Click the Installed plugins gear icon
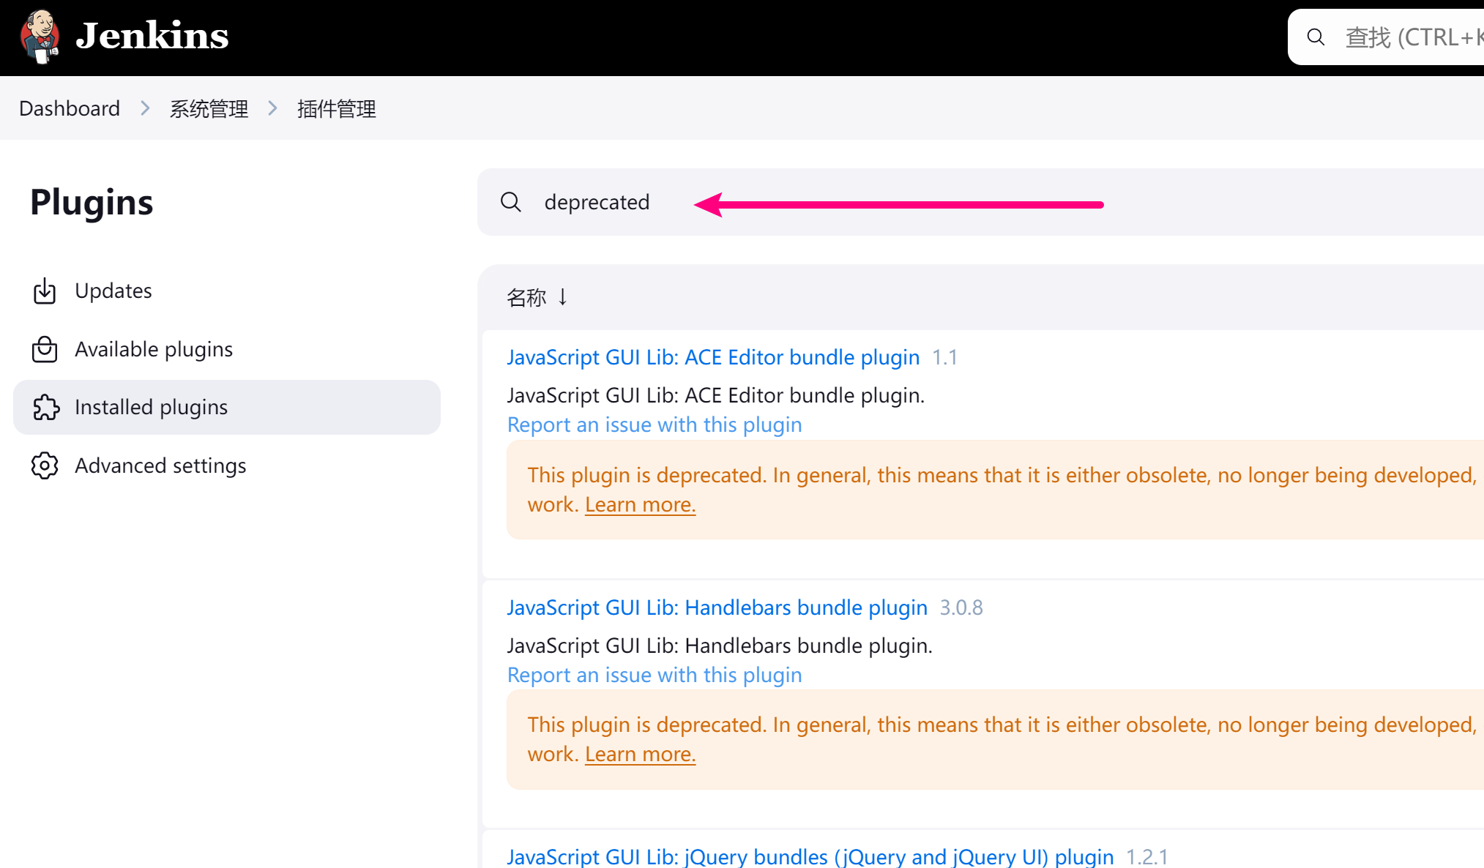 pyautogui.click(x=45, y=406)
